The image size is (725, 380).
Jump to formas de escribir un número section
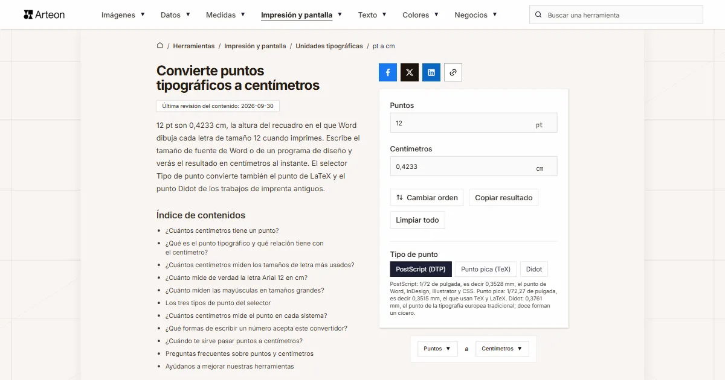click(256, 328)
